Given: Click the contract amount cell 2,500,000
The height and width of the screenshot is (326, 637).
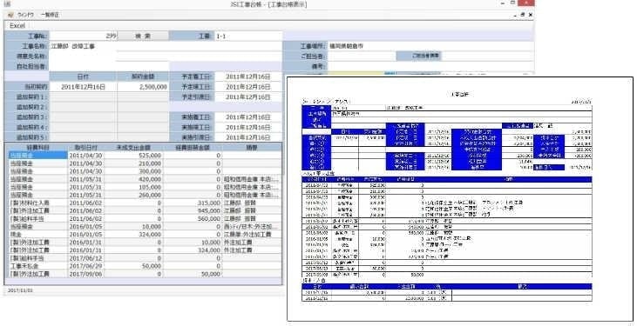Looking at the screenshot, I should [143, 87].
